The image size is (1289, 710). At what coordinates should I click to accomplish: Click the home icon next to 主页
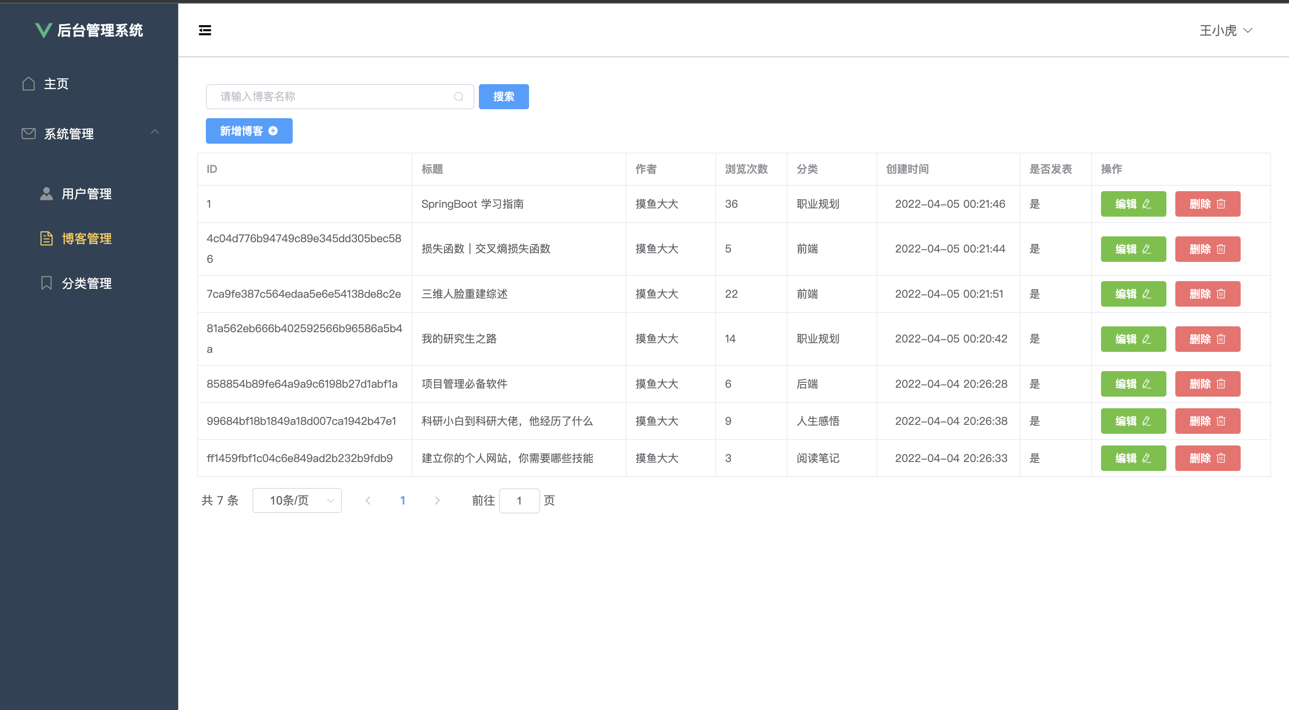29,84
